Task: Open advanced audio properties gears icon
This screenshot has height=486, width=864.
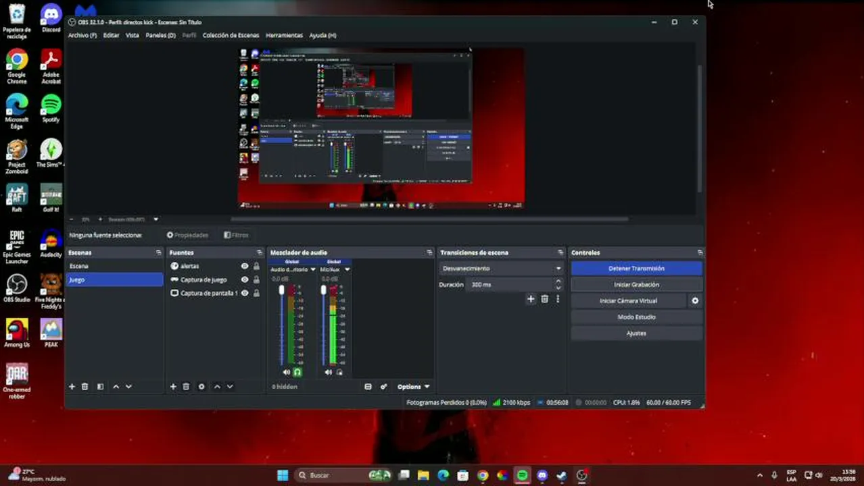Action: click(x=383, y=387)
